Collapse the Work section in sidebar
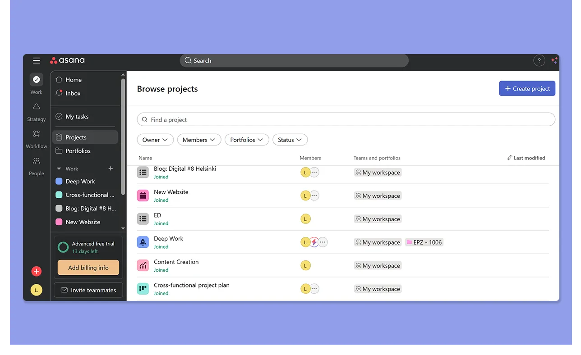 click(60, 168)
